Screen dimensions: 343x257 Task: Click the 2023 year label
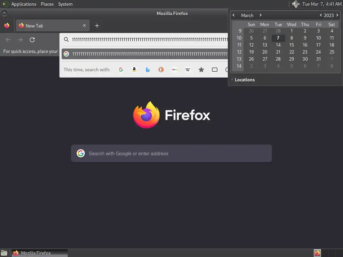point(329,15)
